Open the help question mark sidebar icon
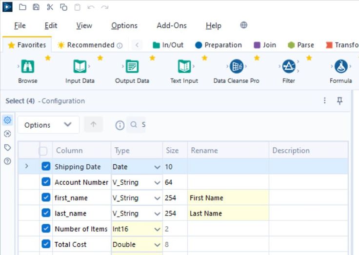359x255 pixels. 7,161
